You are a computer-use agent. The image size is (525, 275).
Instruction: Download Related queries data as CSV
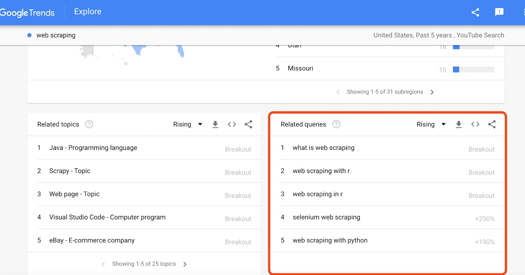click(x=459, y=124)
